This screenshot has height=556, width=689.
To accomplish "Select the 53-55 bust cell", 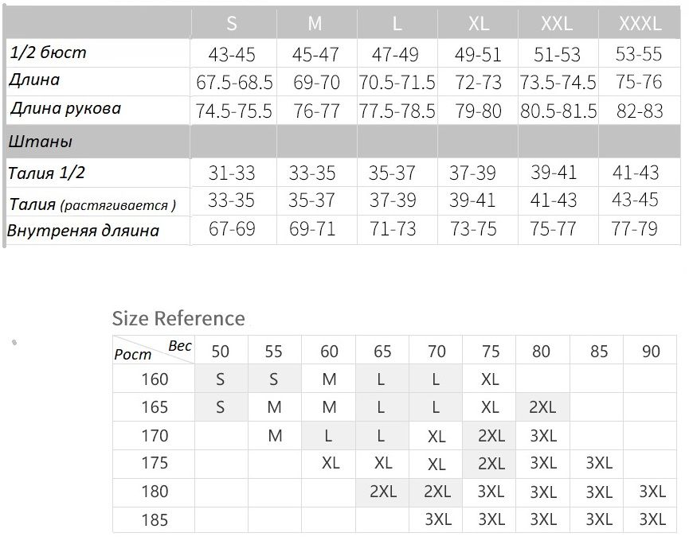I will pyautogui.click(x=640, y=55).
